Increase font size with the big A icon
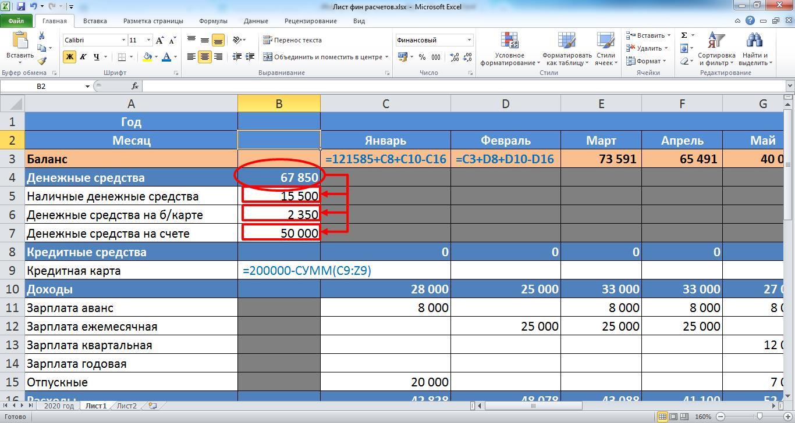This screenshot has width=795, height=423. pos(160,40)
